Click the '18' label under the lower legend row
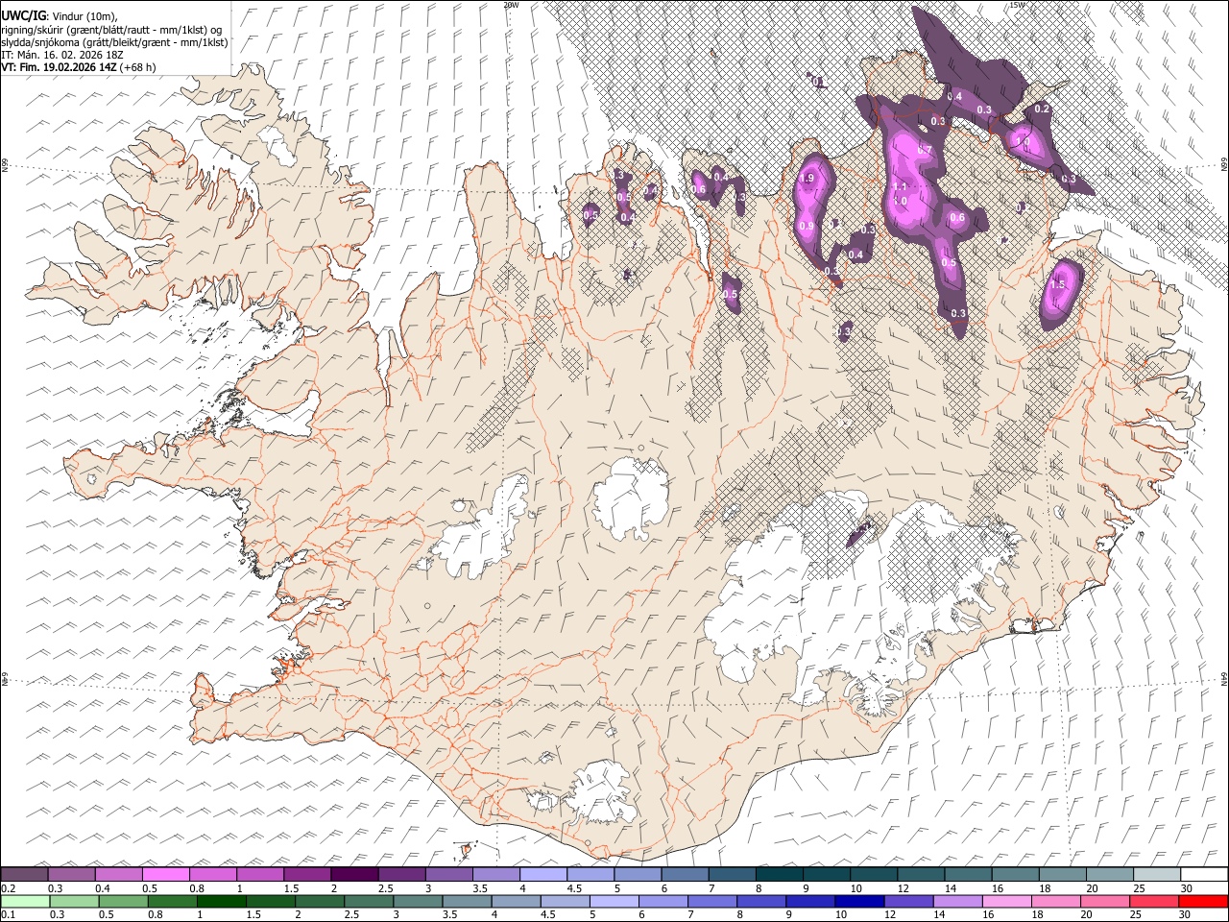The height and width of the screenshot is (922, 1229). [x=1036, y=914]
